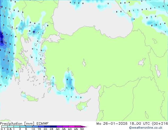Click the island of Crete on the map
The width and height of the screenshot is (168, 130).
tap(29, 97)
